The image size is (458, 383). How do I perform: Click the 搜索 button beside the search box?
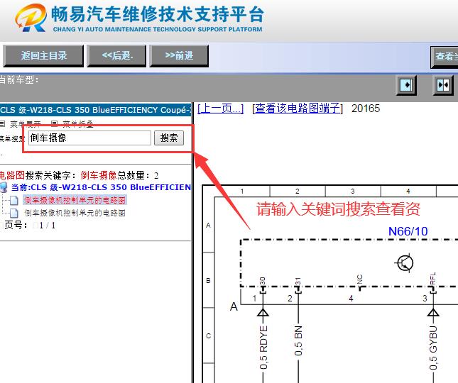[169, 138]
